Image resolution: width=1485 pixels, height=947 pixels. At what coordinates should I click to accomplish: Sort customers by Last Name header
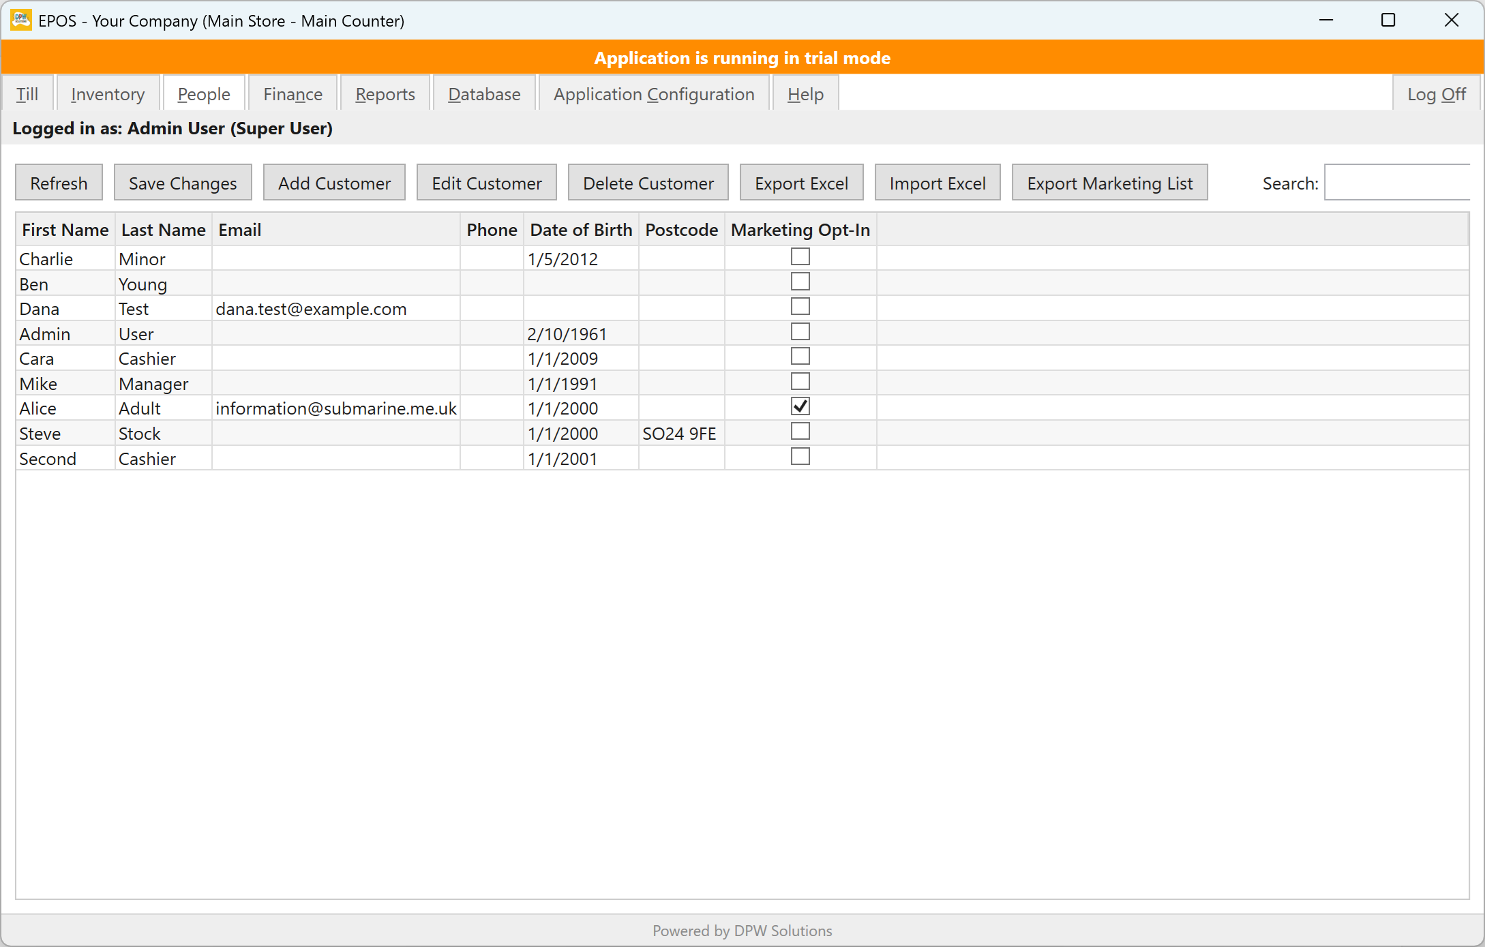[x=163, y=230]
